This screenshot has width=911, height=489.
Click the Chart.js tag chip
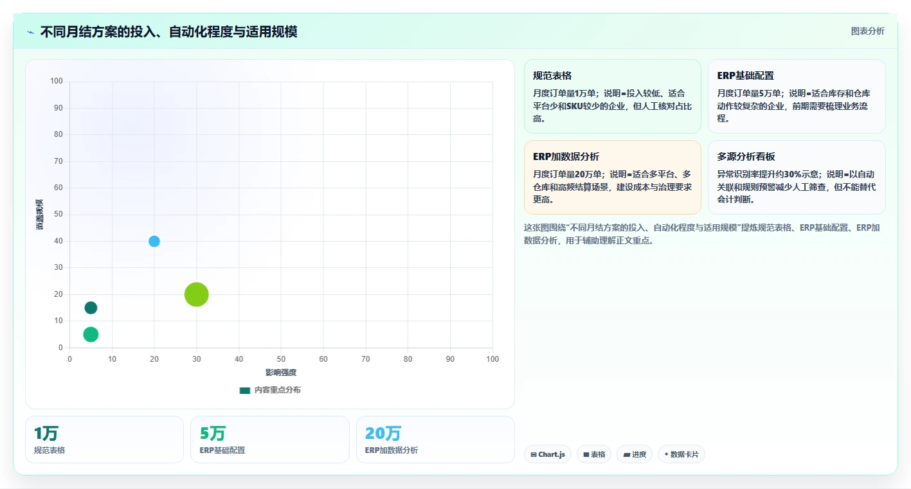pos(548,454)
